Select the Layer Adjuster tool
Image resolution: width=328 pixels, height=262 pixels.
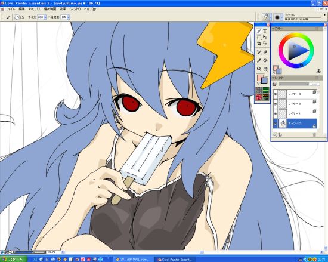(265, 38)
